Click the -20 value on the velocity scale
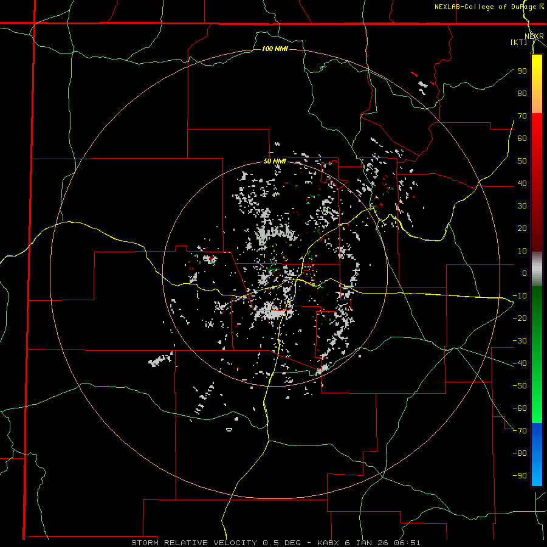 pos(520,318)
